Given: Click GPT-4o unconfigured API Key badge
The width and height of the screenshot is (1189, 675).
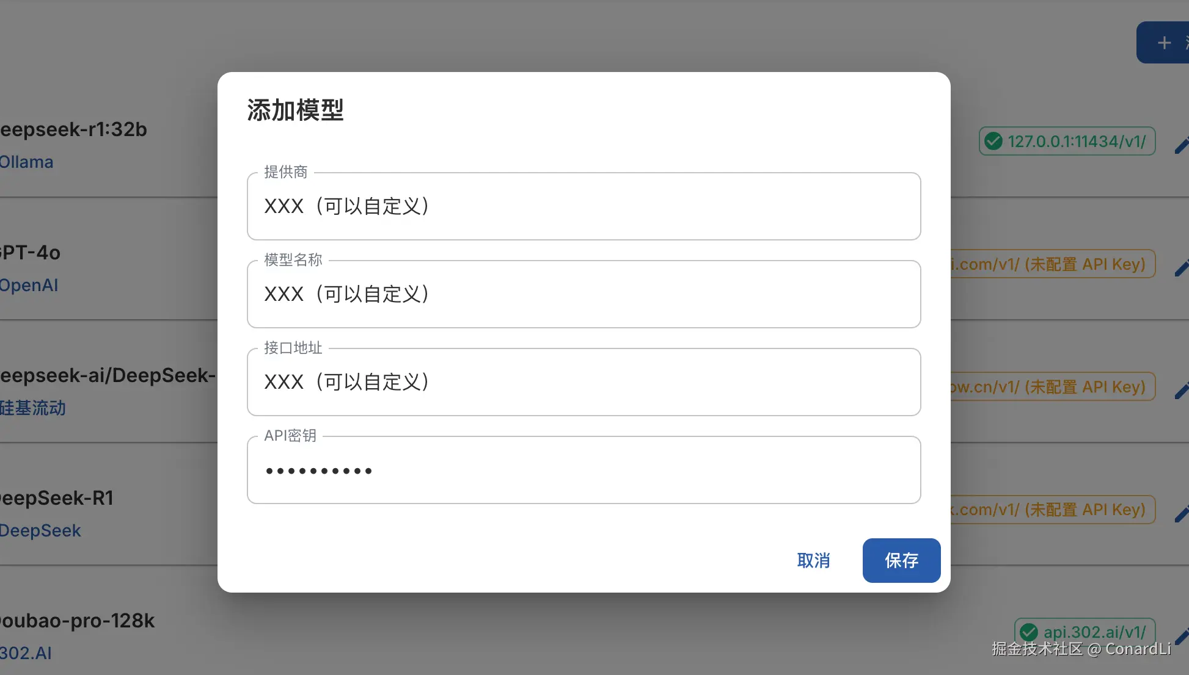Looking at the screenshot, I should [x=1052, y=264].
